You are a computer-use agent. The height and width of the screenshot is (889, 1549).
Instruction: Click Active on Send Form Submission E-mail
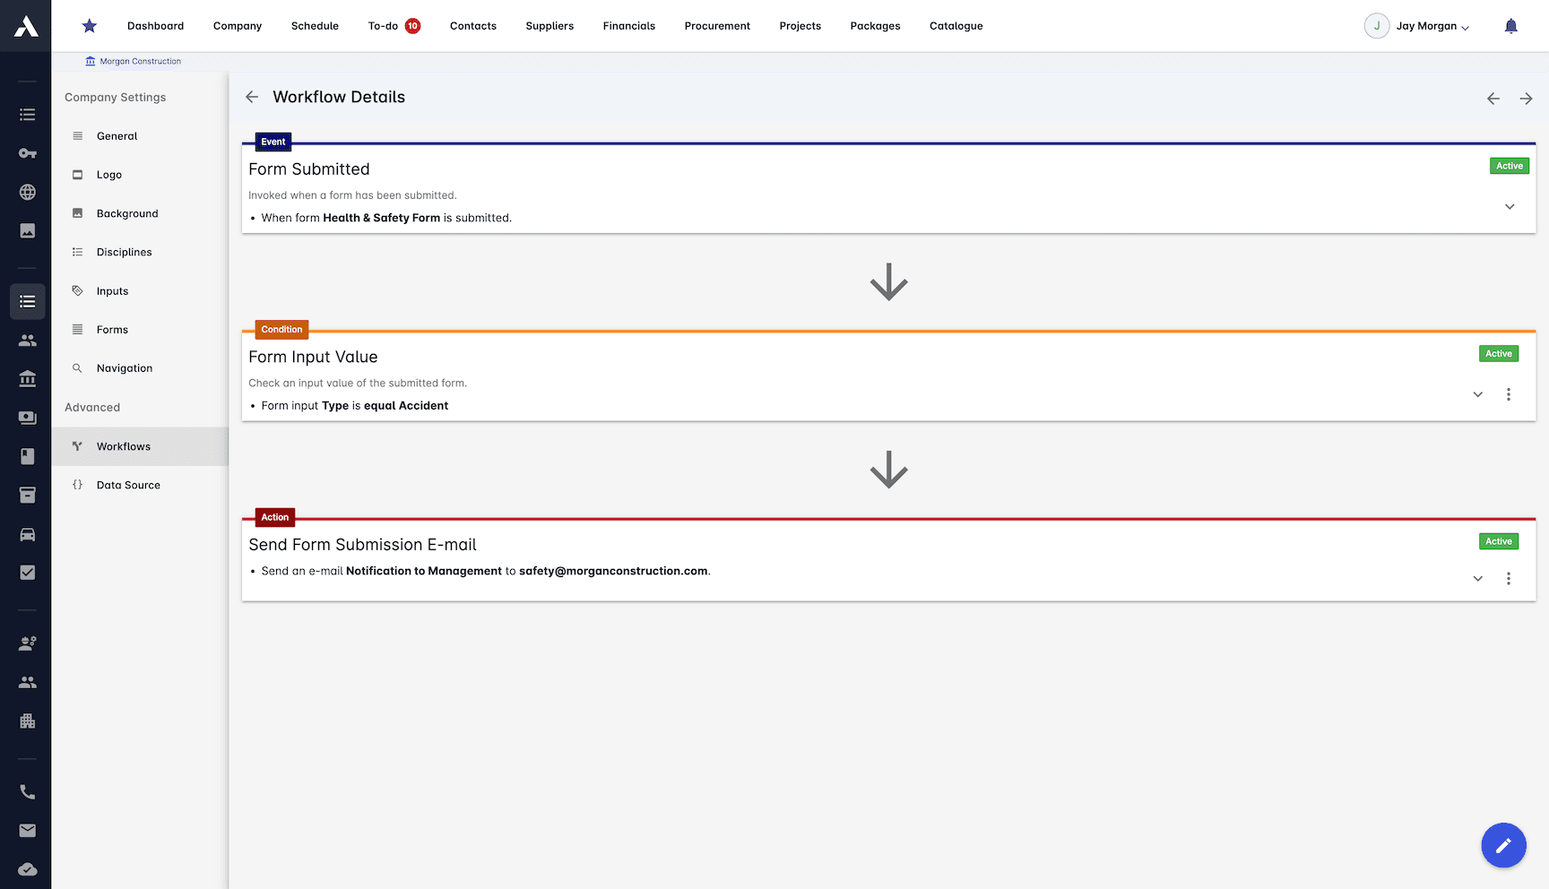click(1498, 541)
